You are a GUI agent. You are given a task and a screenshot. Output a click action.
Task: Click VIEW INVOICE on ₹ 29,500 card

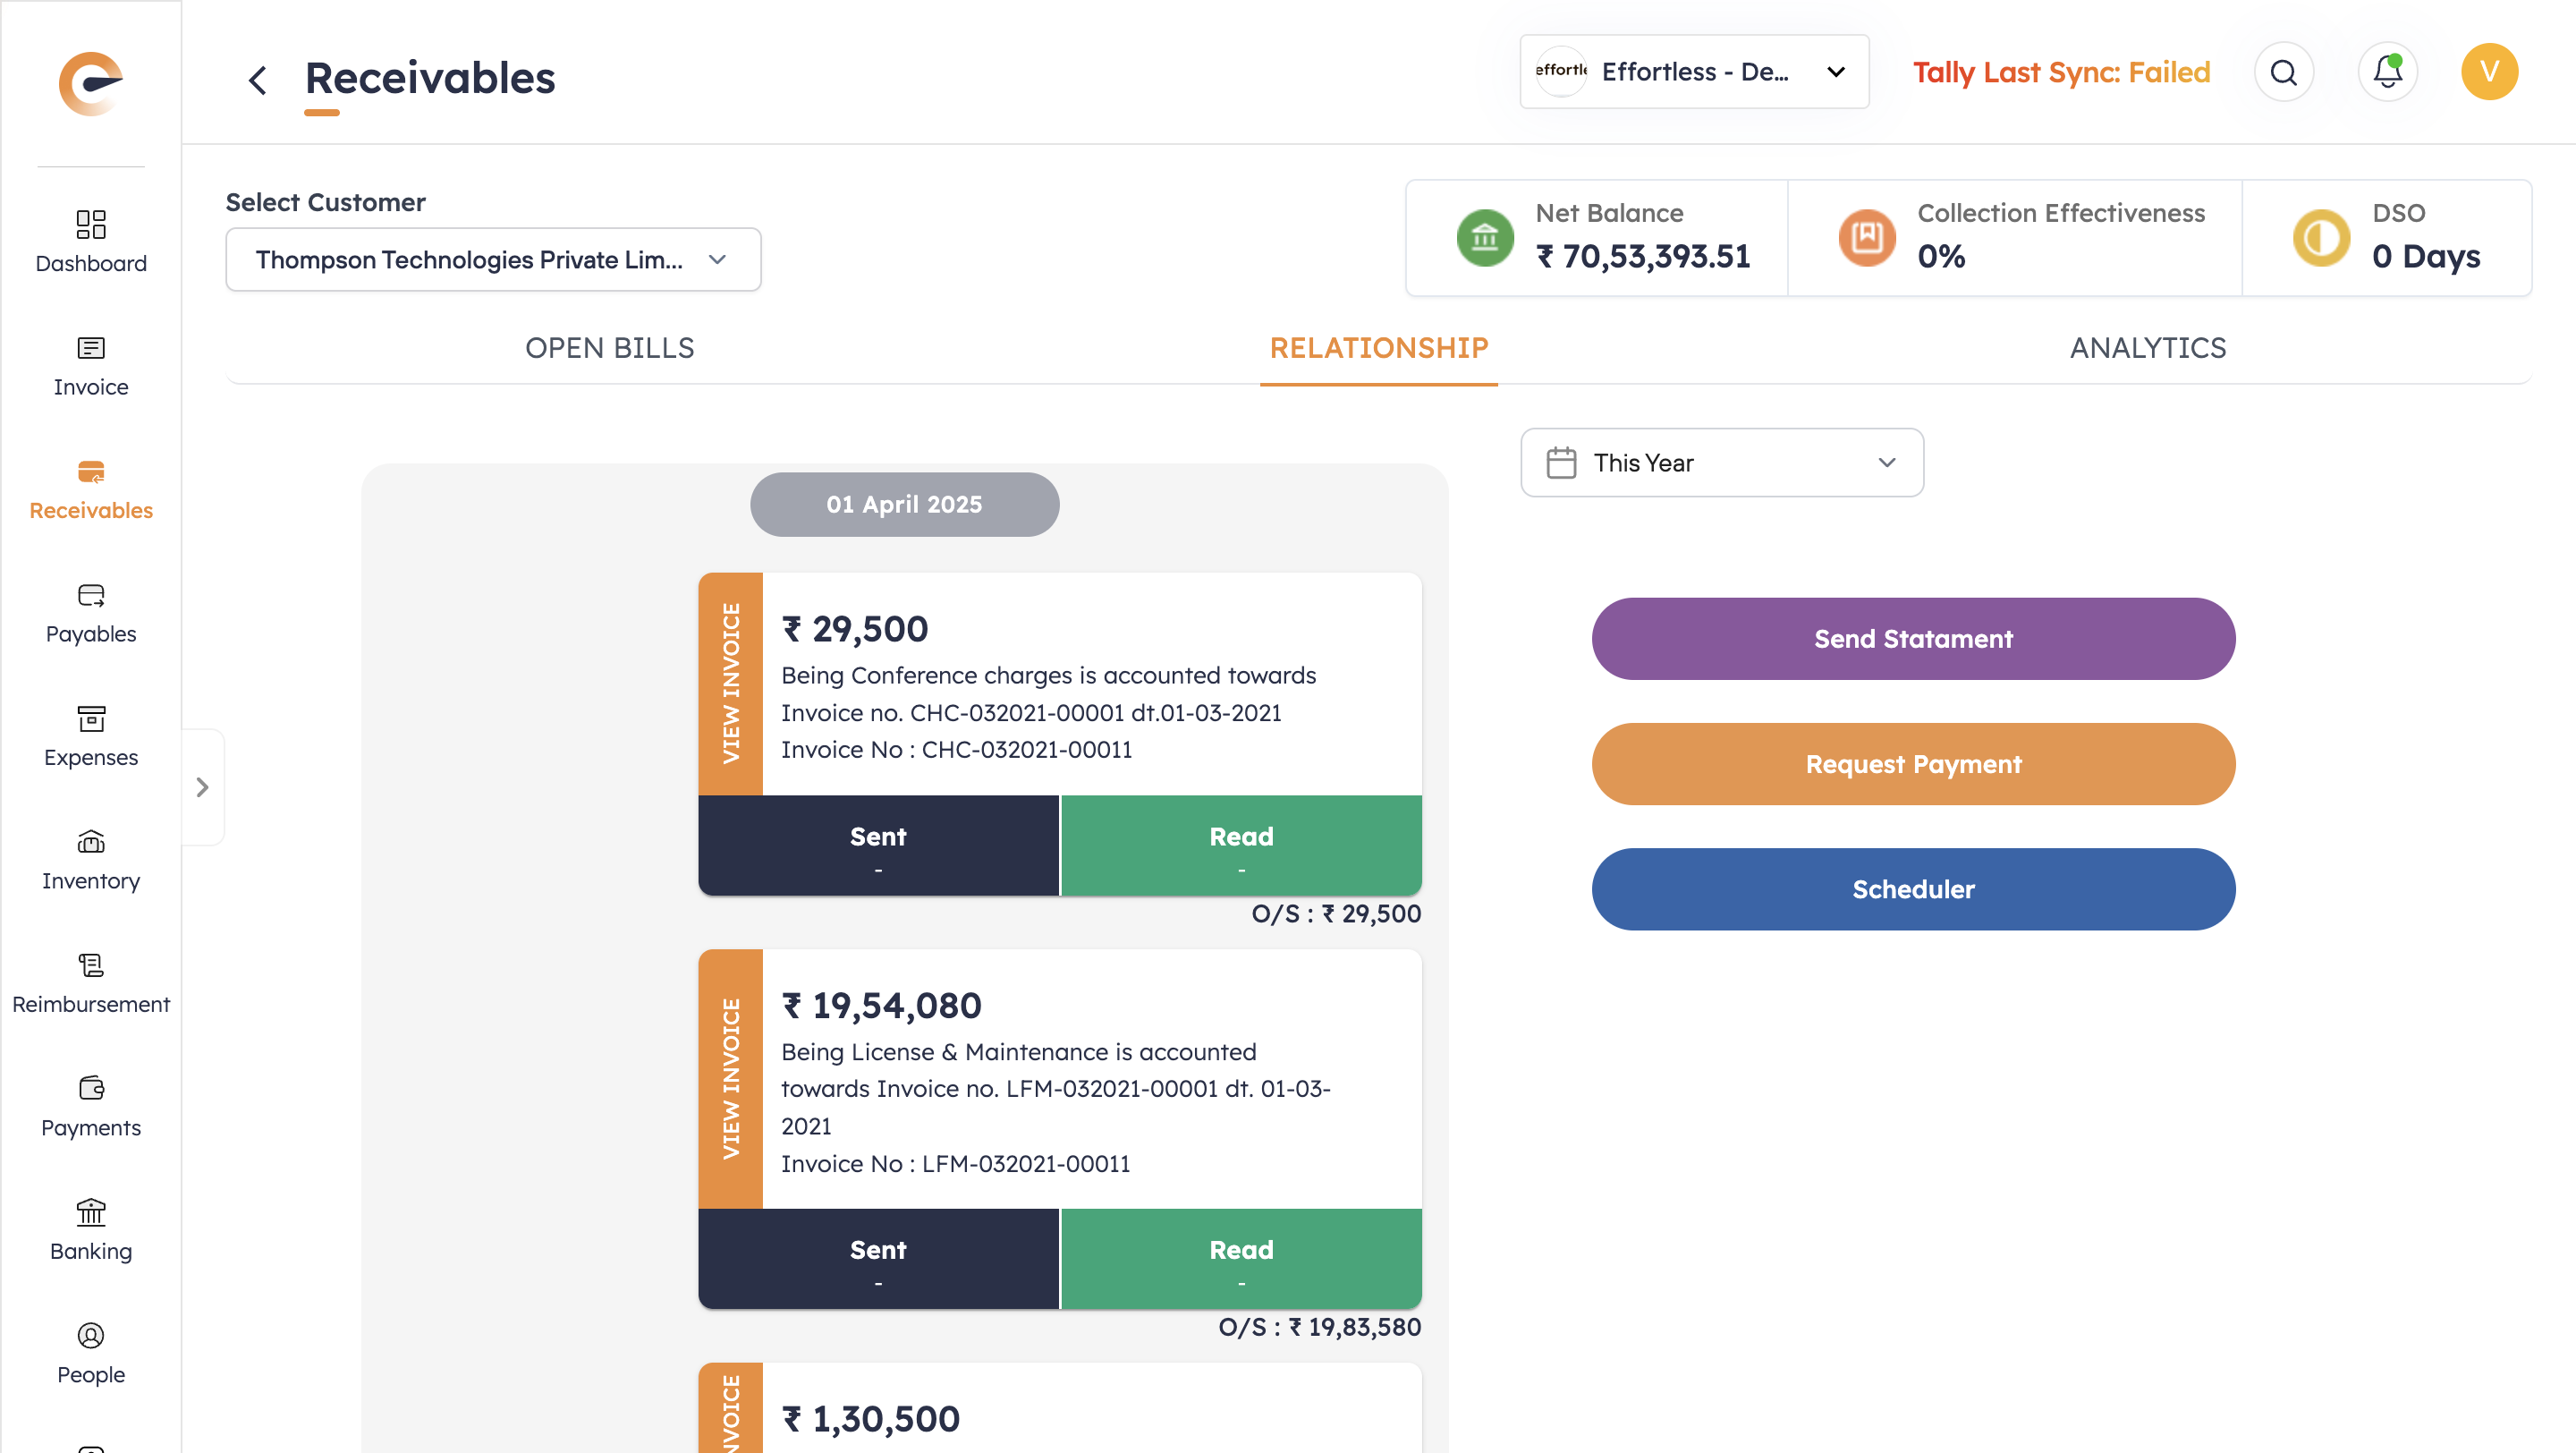pos(731,684)
